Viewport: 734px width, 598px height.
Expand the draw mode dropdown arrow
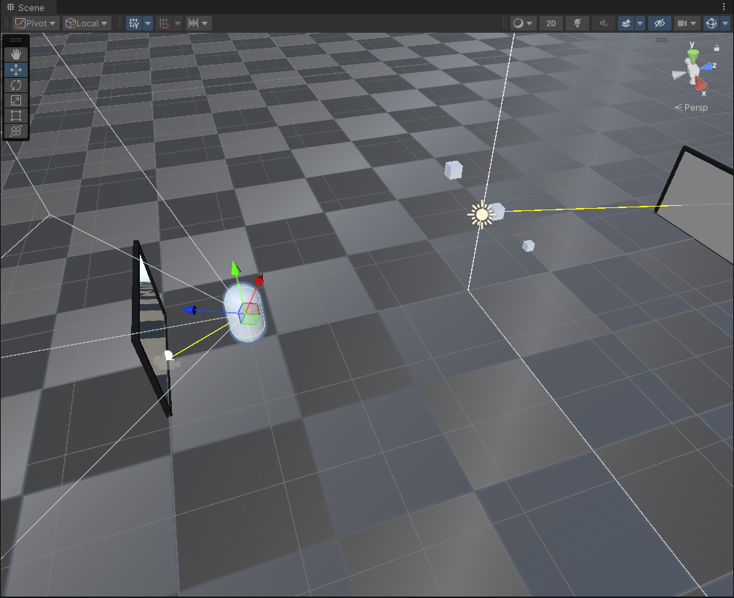coord(530,23)
